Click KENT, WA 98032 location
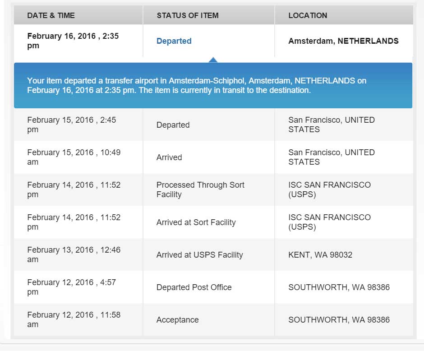The height and width of the screenshot is (351, 424). coord(320,255)
